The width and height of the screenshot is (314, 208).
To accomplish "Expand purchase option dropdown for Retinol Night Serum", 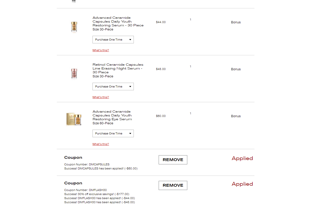I will 113,86.
